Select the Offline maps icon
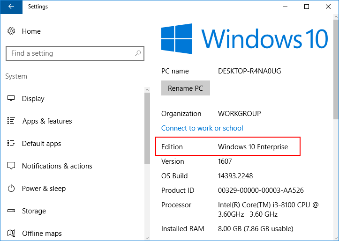The width and height of the screenshot is (339, 241). [x=11, y=233]
